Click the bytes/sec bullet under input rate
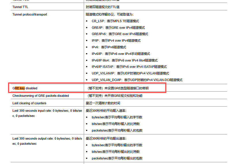This screenshot has height=164, width=232. [117, 117]
